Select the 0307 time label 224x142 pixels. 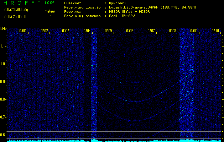coord(151,31)
